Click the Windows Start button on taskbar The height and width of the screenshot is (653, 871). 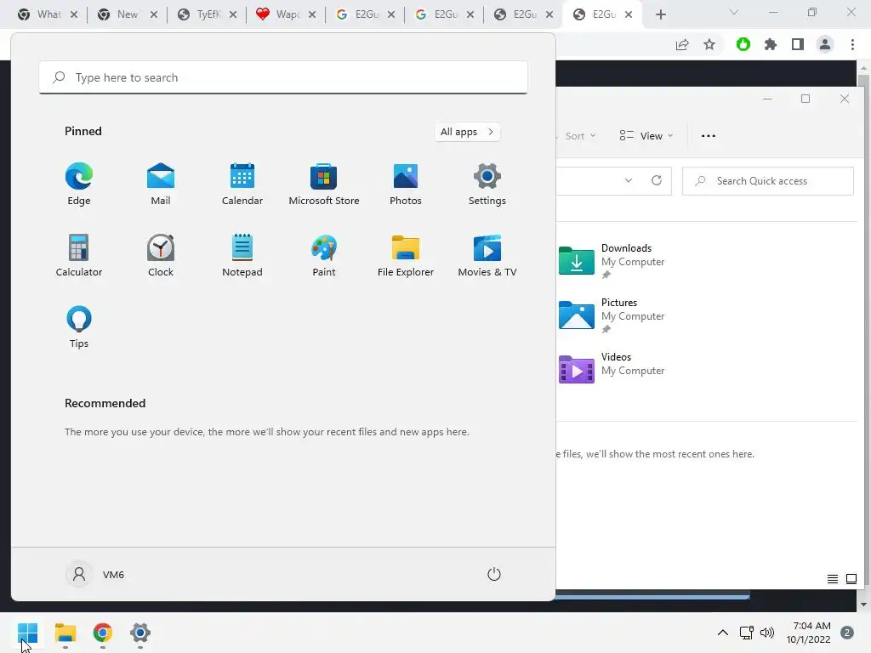(x=28, y=633)
